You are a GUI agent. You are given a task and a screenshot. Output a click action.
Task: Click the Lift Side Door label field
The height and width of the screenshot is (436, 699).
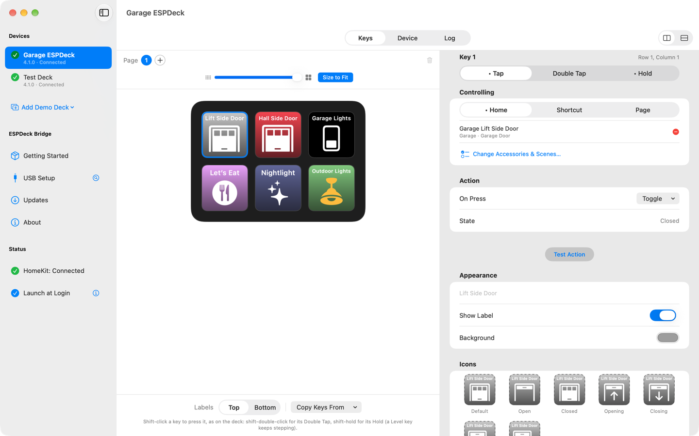point(569,293)
